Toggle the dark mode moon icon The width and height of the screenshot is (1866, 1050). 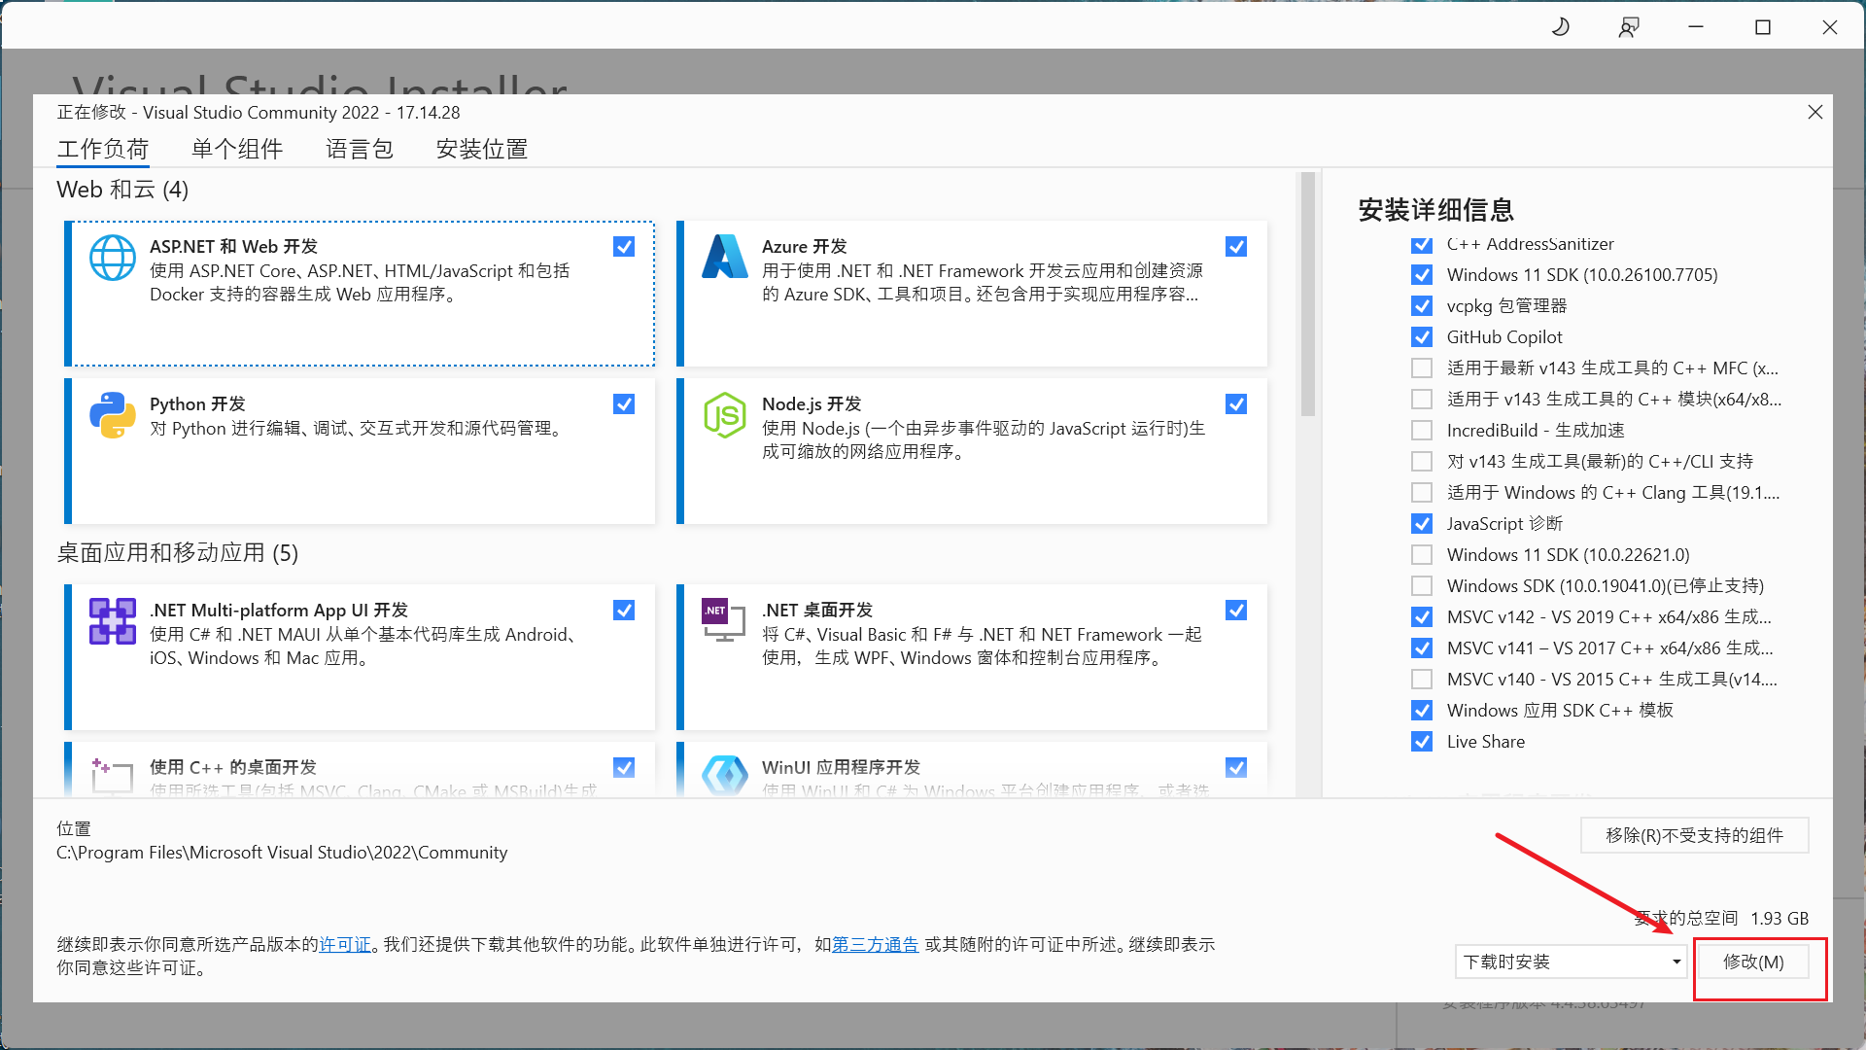pyautogui.click(x=1561, y=27)
